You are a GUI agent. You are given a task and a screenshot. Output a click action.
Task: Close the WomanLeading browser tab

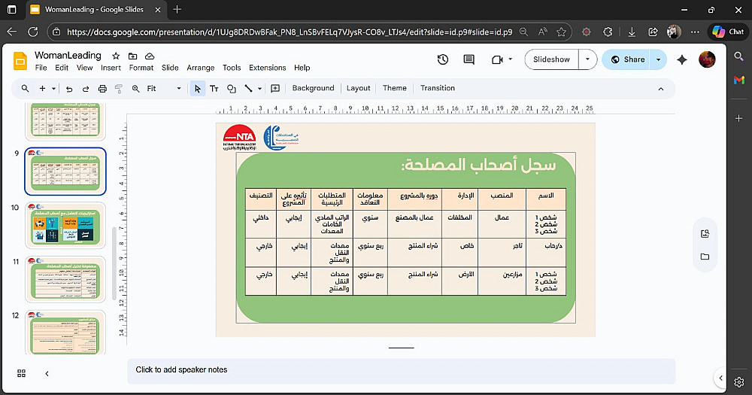click(158, 9)
